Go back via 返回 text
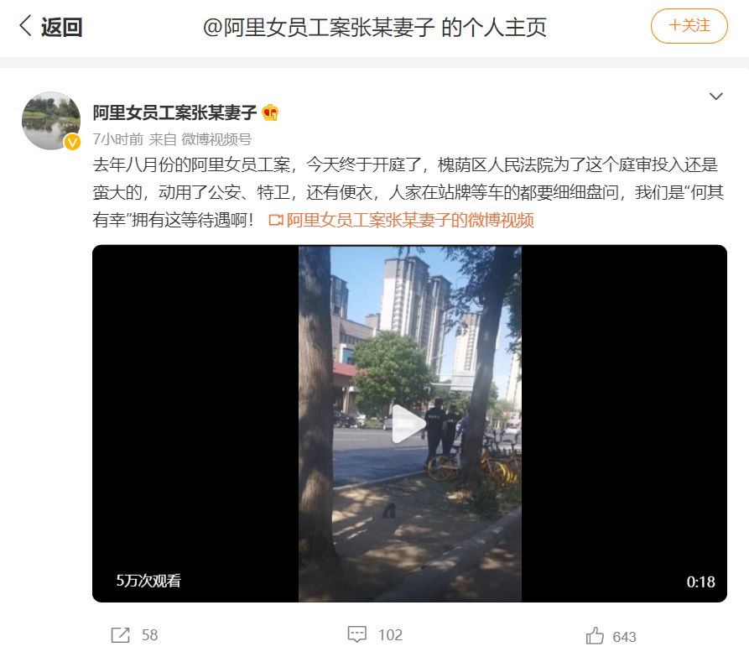The width and height of the screenshot is (749, 652). (x=61, y=27)
